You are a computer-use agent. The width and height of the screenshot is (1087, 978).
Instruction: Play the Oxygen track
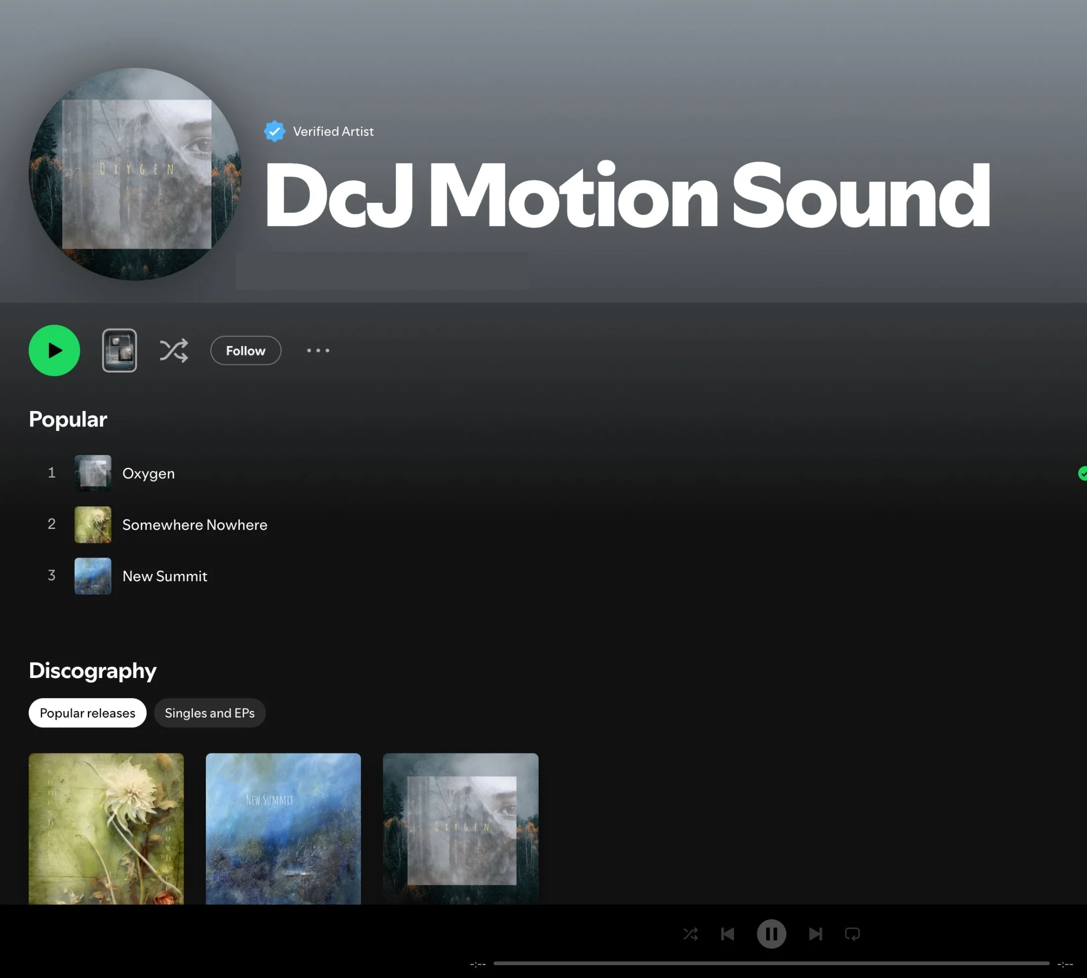(x=149, y=473)
